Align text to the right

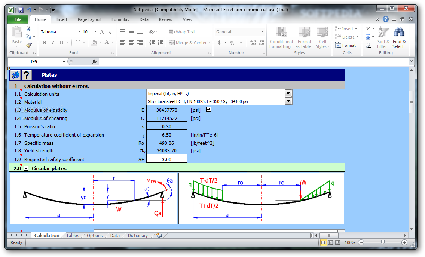140,43
